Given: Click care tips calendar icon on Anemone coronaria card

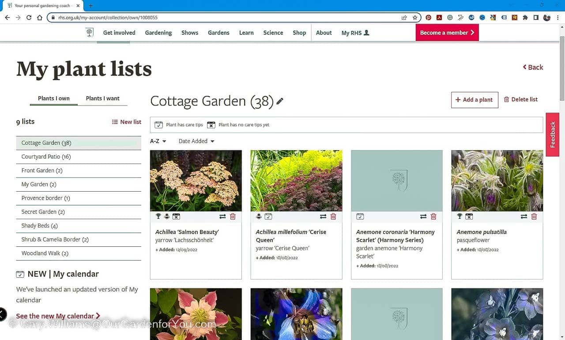Looking at the screenshot, I should (x=360, y=216).
